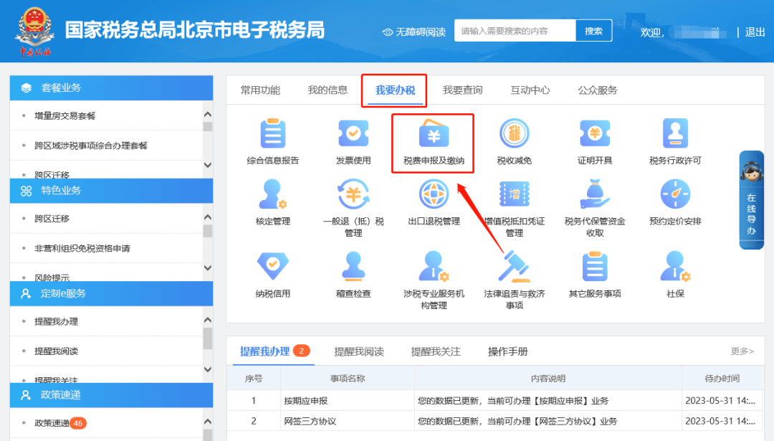774x441 pixels.
Task: Click the 搜索 search button
Action: click(593, 30)
